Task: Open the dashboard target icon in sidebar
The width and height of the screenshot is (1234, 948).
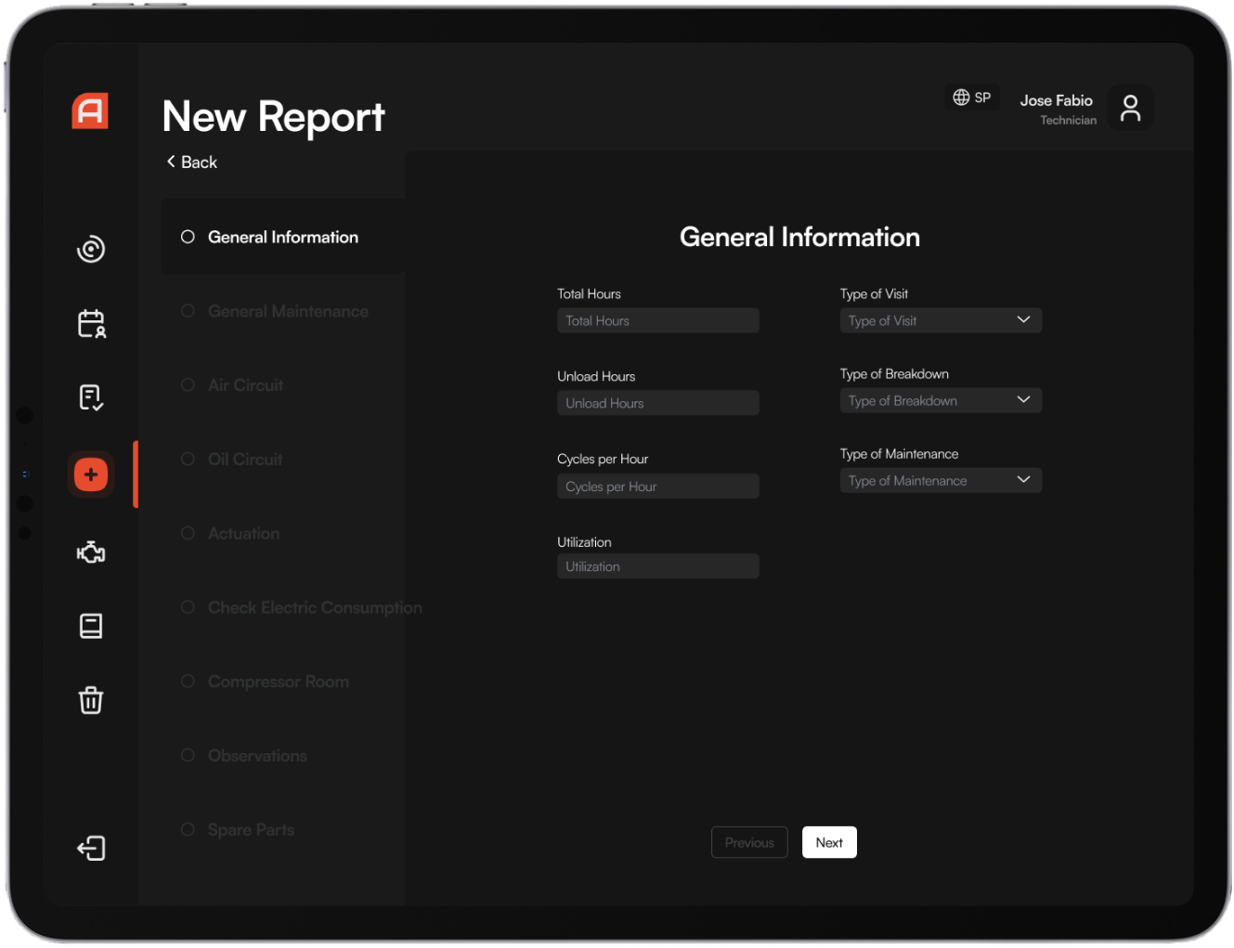Action: click(91, 249)
